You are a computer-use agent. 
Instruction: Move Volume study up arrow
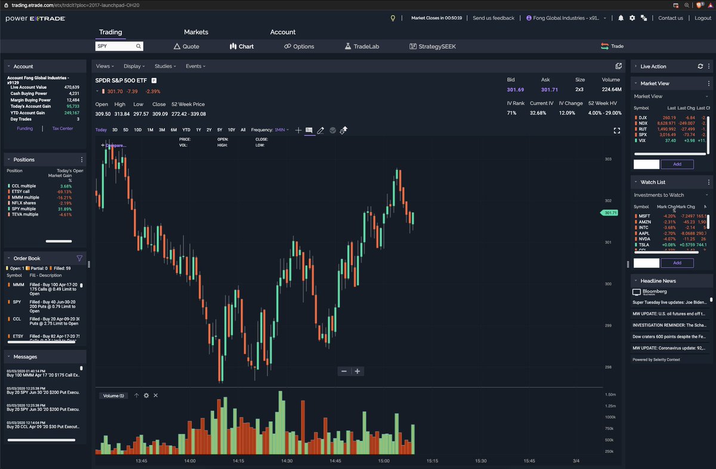[x=137, y=396]
